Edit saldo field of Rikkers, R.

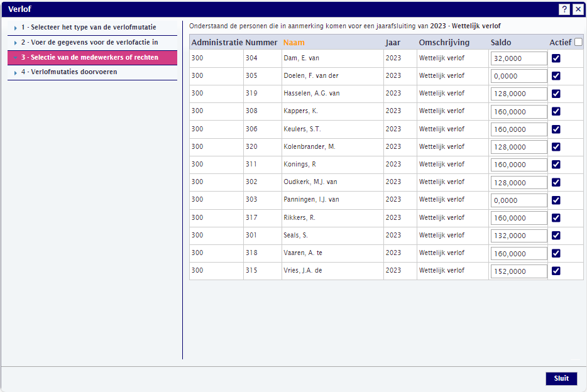coord(519,218)
